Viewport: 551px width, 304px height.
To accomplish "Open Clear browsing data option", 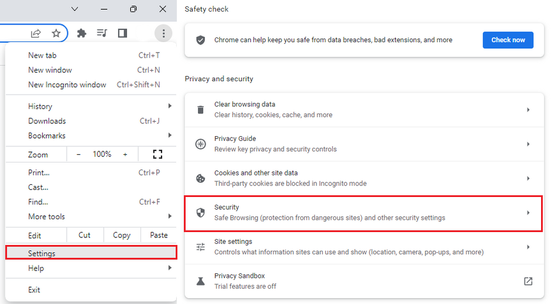I will click(363, 110).
